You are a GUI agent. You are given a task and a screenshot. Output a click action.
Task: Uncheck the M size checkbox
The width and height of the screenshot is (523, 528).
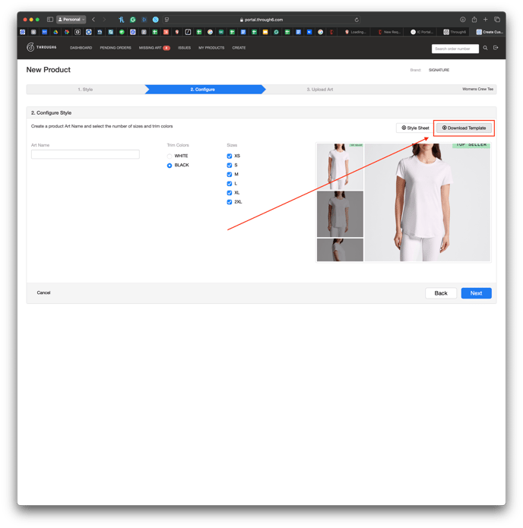point(230,174)
